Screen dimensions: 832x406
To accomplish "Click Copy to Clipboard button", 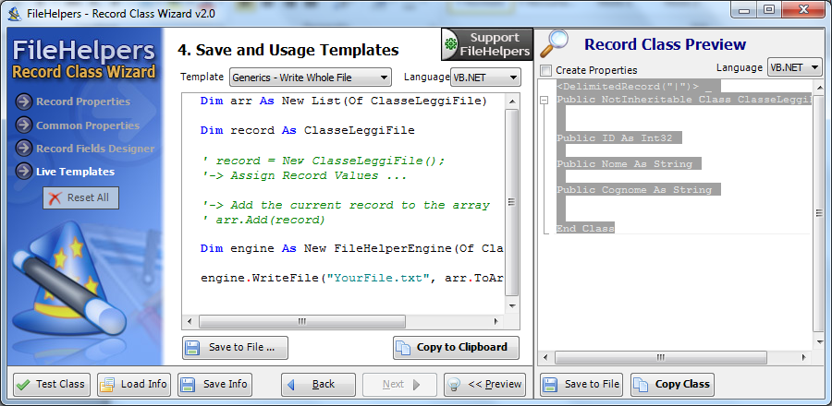I will pos(456,347).
